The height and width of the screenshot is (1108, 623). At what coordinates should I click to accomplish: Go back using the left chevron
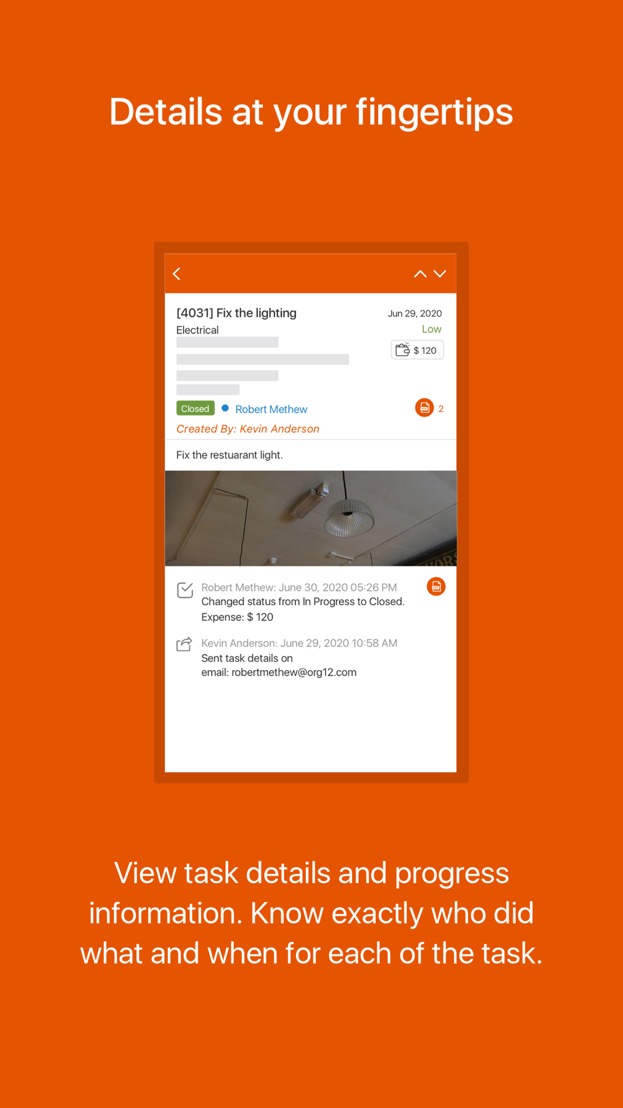[x=177, y=274]
